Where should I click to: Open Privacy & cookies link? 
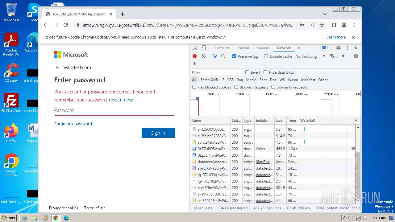click(x=64, y=208)
